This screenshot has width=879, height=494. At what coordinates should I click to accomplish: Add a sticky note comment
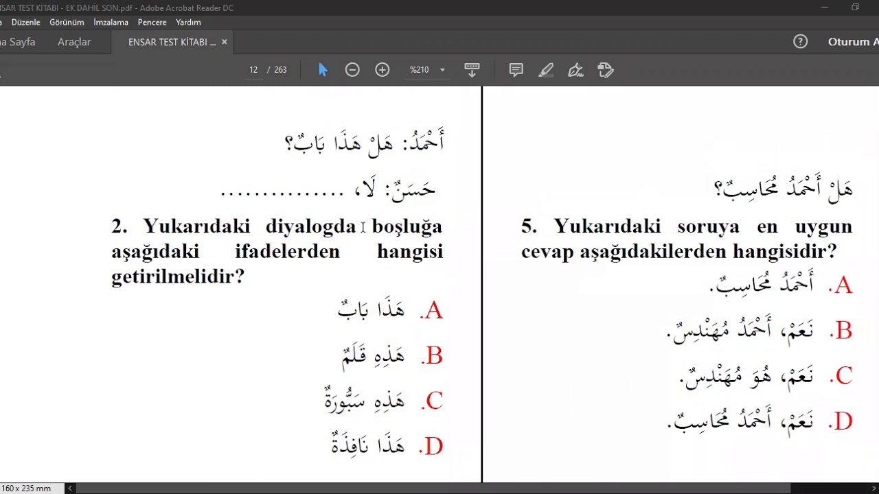(516, 70)
